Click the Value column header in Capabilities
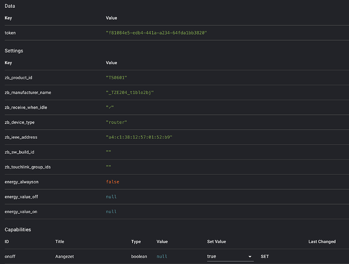The height and width of the screenshot is (264, 349). coord(162,241)
